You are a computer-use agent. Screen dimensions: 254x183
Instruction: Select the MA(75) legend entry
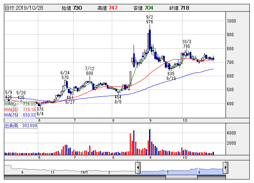[x=20, y=115]
